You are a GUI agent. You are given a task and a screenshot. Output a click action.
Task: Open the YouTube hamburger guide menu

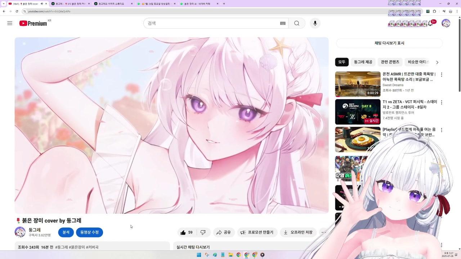(10, 23)
